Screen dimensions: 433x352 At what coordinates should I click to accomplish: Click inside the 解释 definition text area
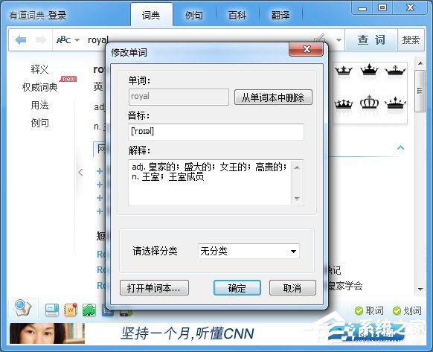(210, 182)
